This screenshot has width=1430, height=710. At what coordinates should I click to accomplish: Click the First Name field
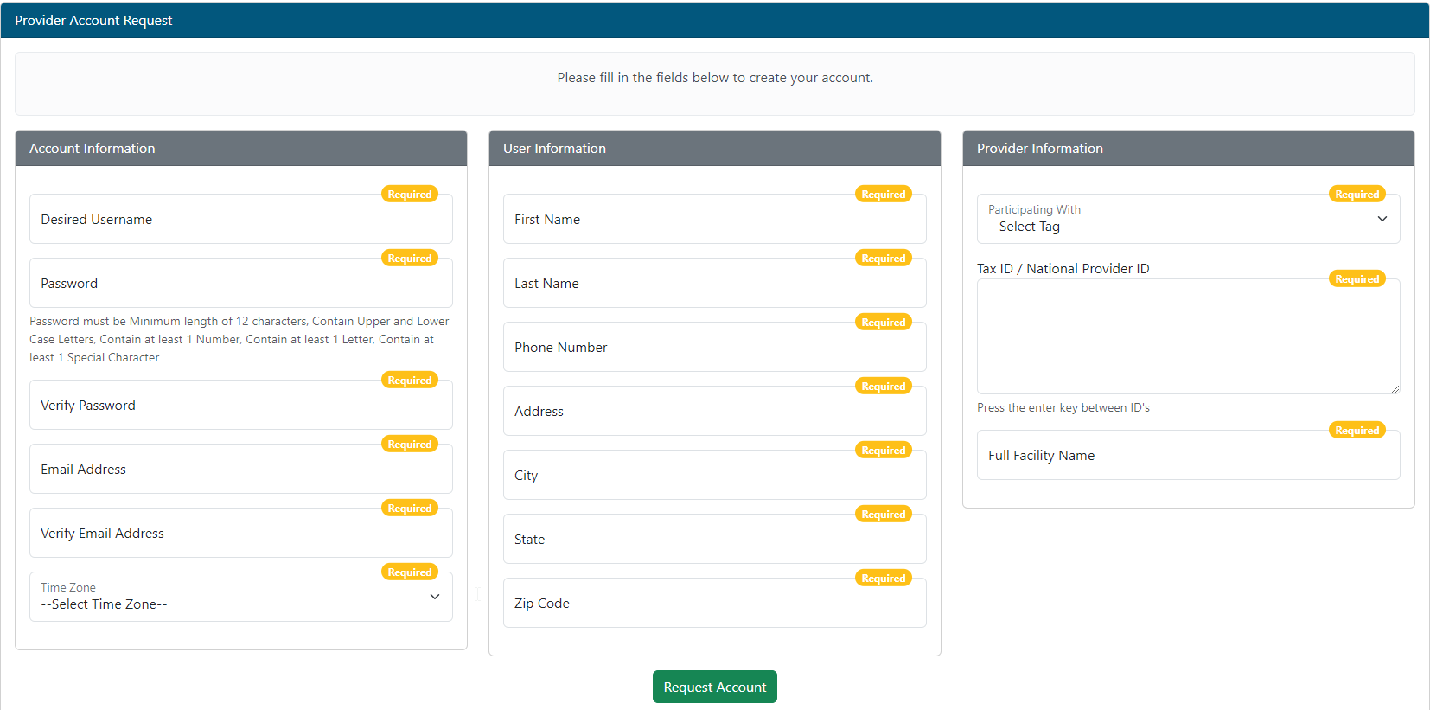[x=715, y=219]
